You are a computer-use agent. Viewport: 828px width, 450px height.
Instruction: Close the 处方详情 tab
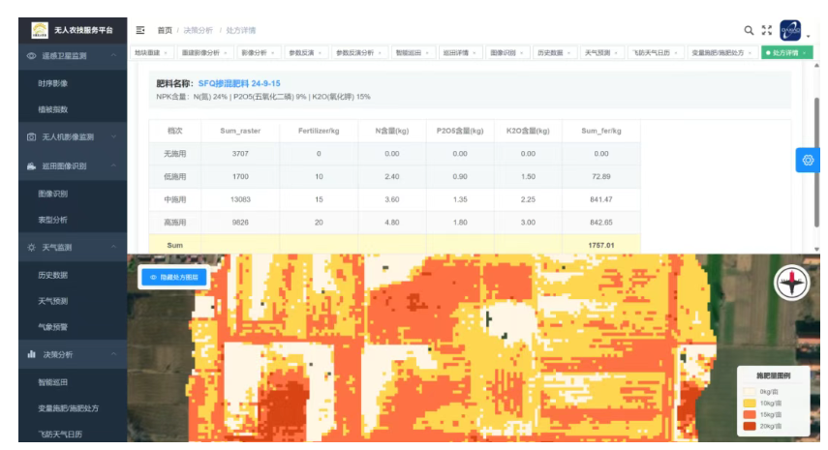tap(804, 52)
